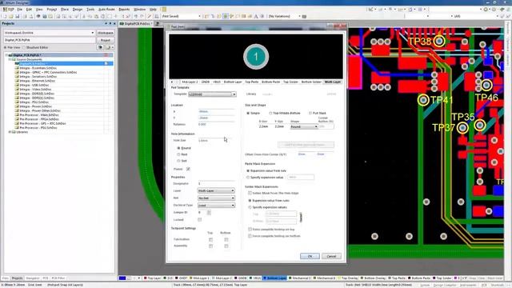The height and width of the screenshot is (288, 512).
Task: Open the Electrical Type dropdown
Action: (216, 206)
